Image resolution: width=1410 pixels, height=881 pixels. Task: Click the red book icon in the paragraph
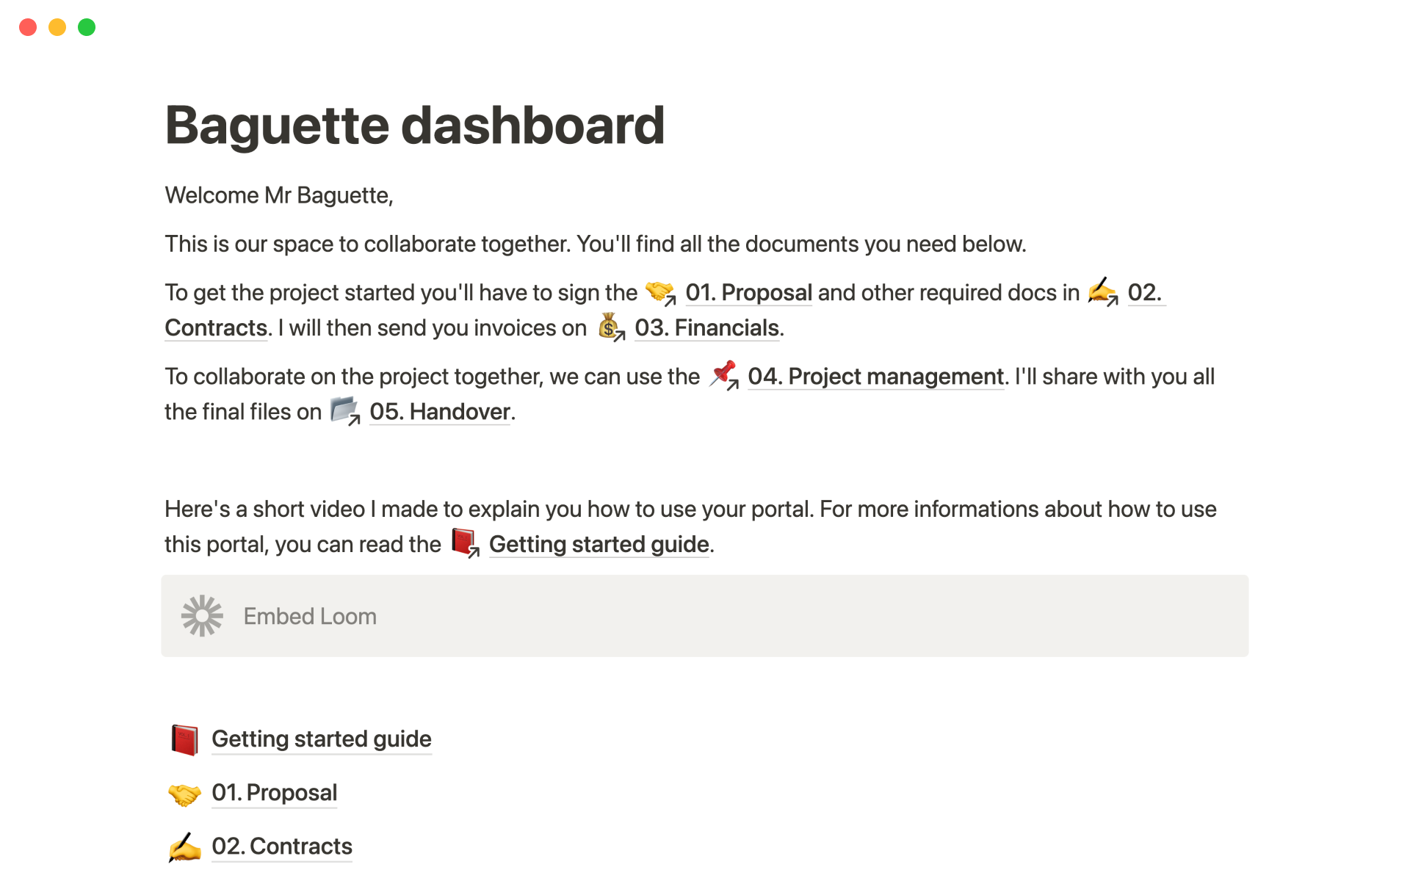[x=464, y=543]
